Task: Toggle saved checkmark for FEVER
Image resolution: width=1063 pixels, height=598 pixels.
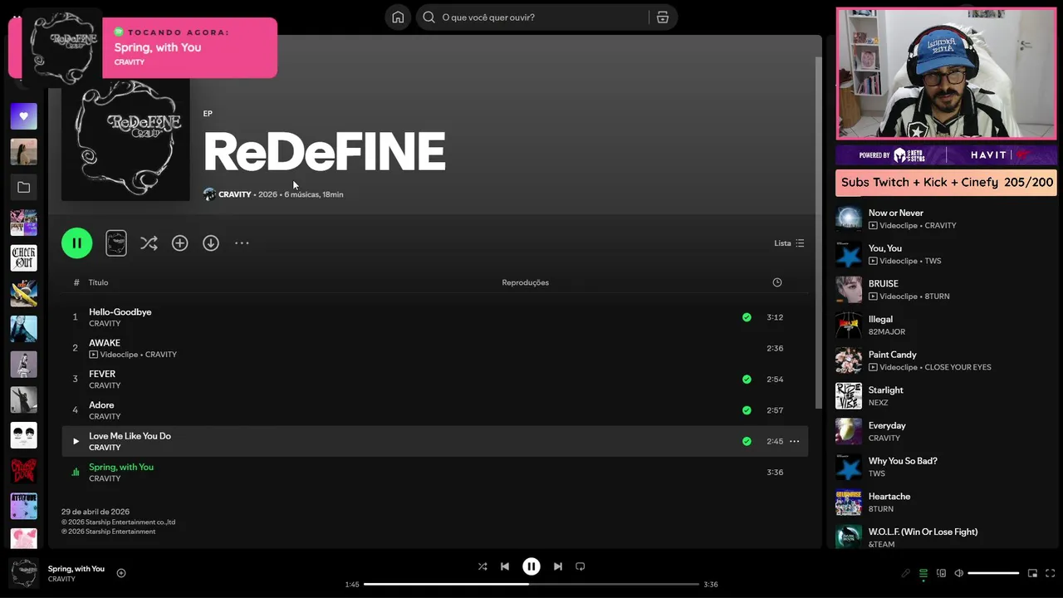Action: (747, 380)
